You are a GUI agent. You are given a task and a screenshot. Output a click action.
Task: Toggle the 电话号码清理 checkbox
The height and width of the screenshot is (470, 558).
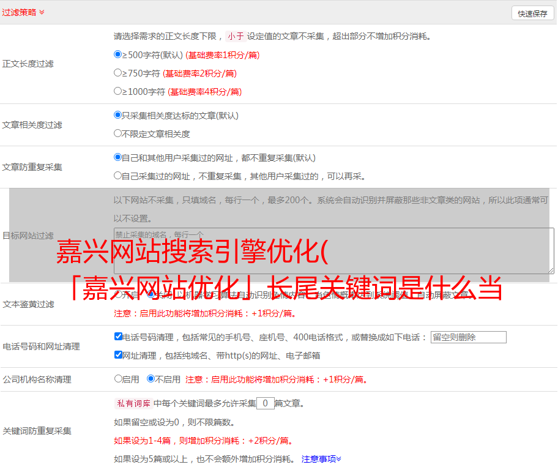tap(119, 337)
